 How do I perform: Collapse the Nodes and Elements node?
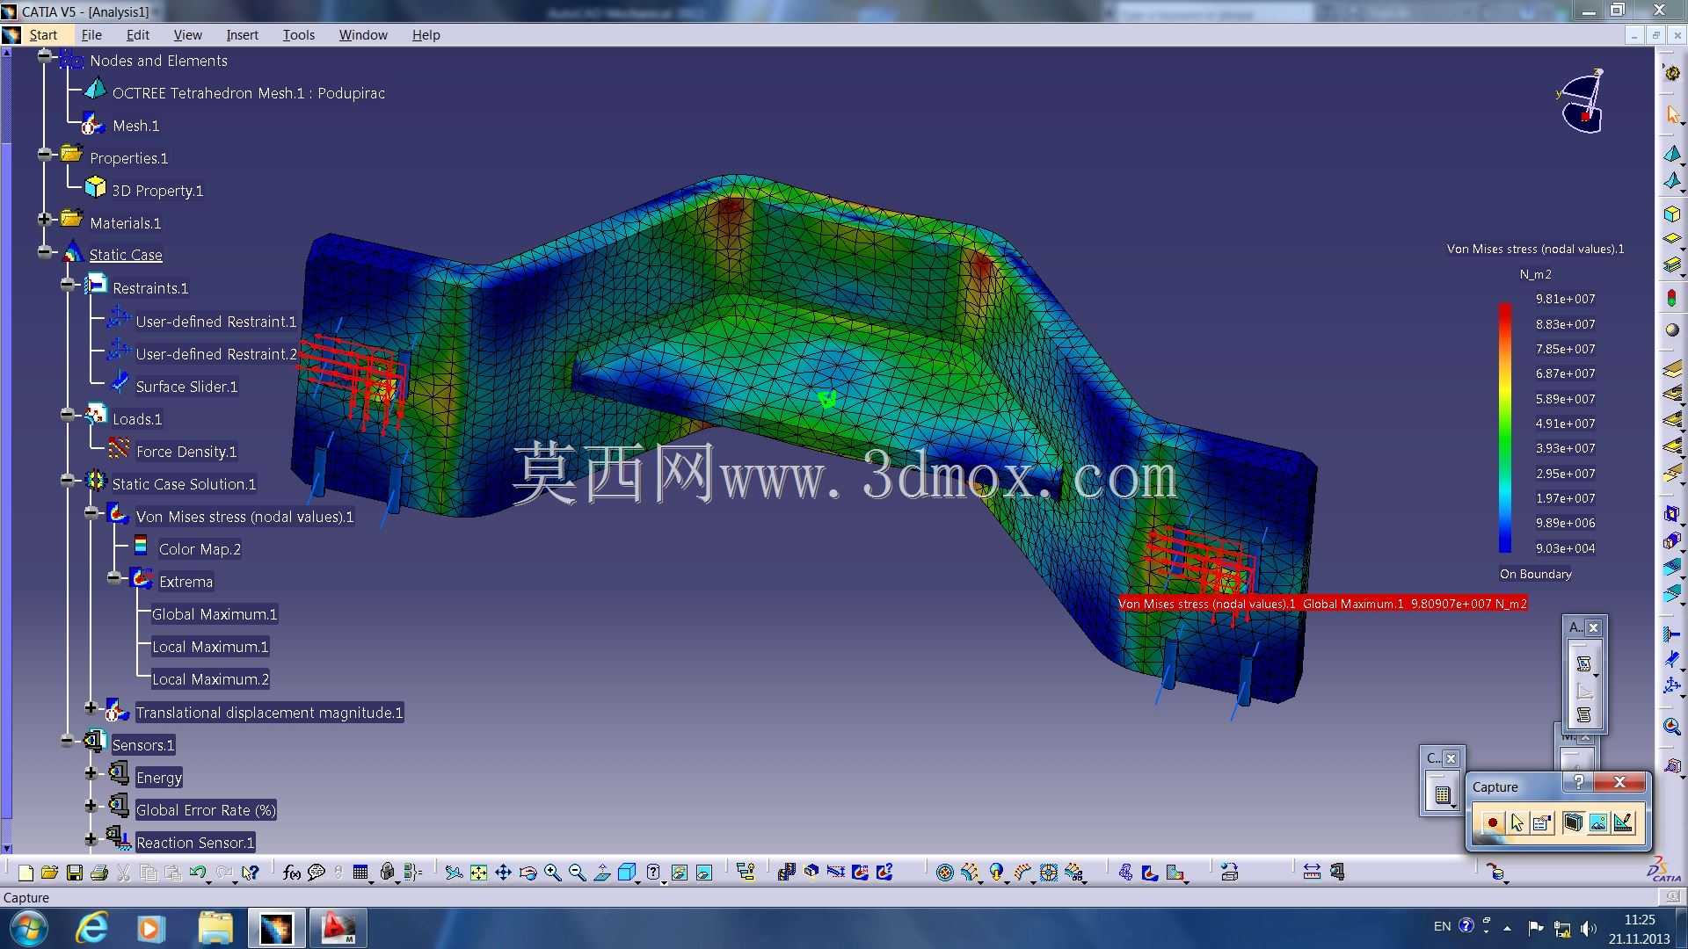coord(45,56)
